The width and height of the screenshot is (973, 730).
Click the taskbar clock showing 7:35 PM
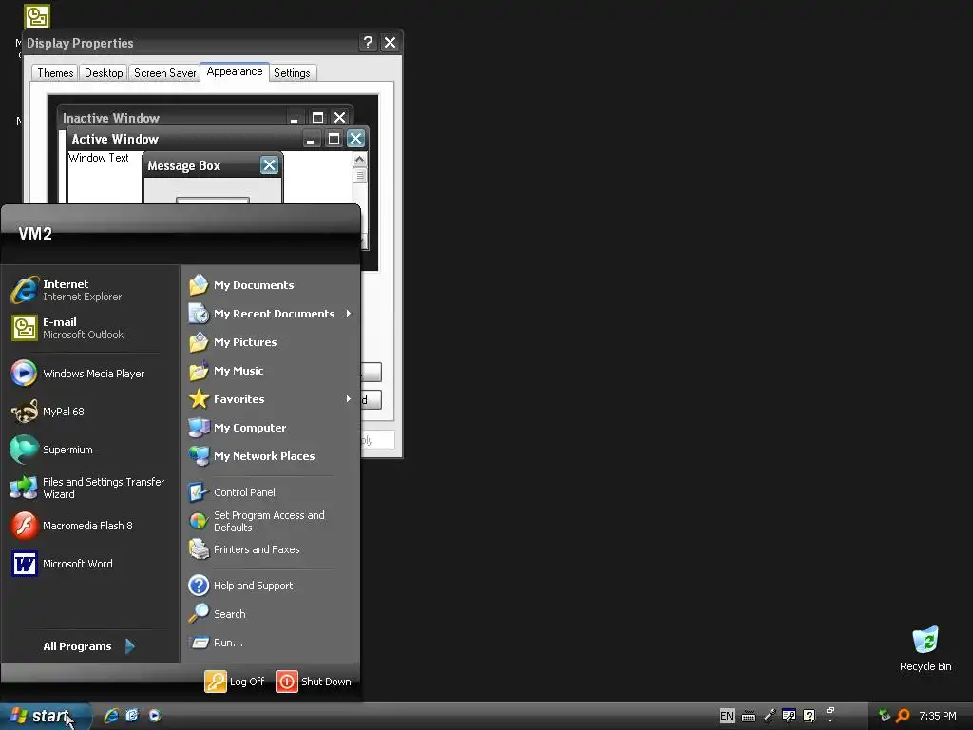(x=938, y=716)
